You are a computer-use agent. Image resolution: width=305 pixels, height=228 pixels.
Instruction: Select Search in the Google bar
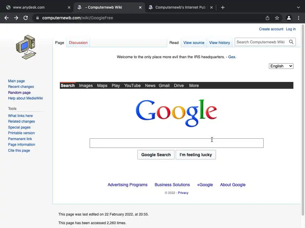coord(68,85)
